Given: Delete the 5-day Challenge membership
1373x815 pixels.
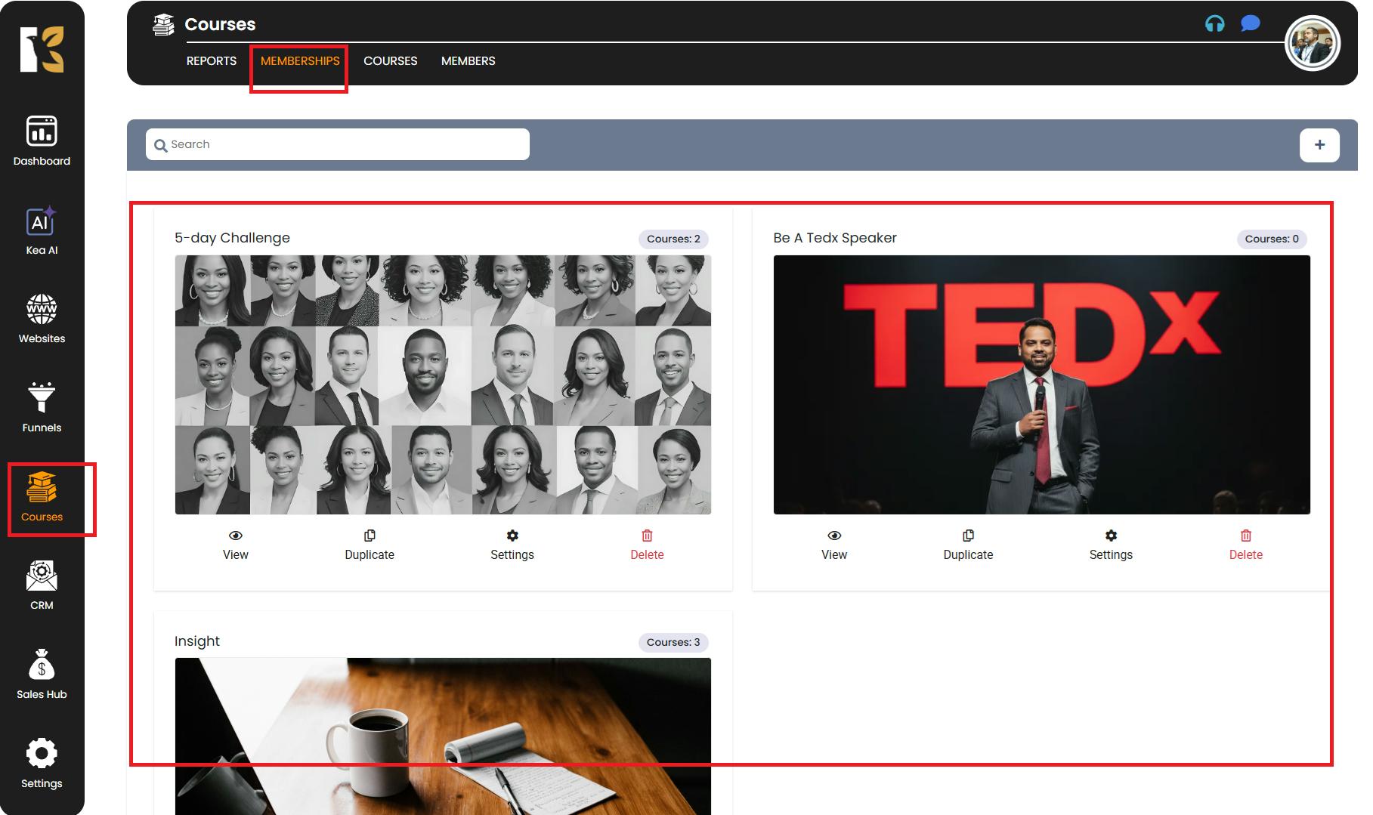Looking at the screenshot, I should (x=647, y=545).
